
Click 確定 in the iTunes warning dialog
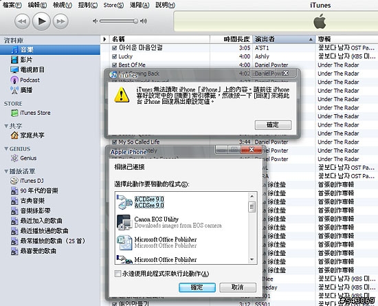click(x=273, y=125)
